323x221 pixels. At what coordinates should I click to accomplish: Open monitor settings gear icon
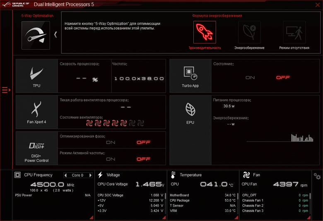317,176
